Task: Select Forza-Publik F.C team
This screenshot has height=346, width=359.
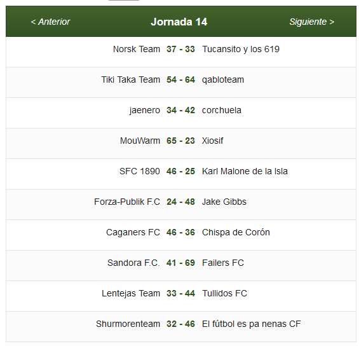Action: pyautogui.click(x=127, y=202)
